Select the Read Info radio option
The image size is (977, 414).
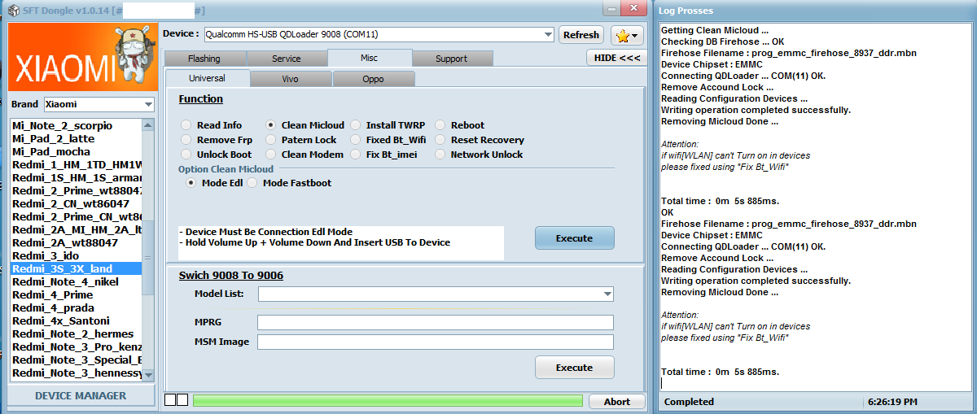pos(212,125)
